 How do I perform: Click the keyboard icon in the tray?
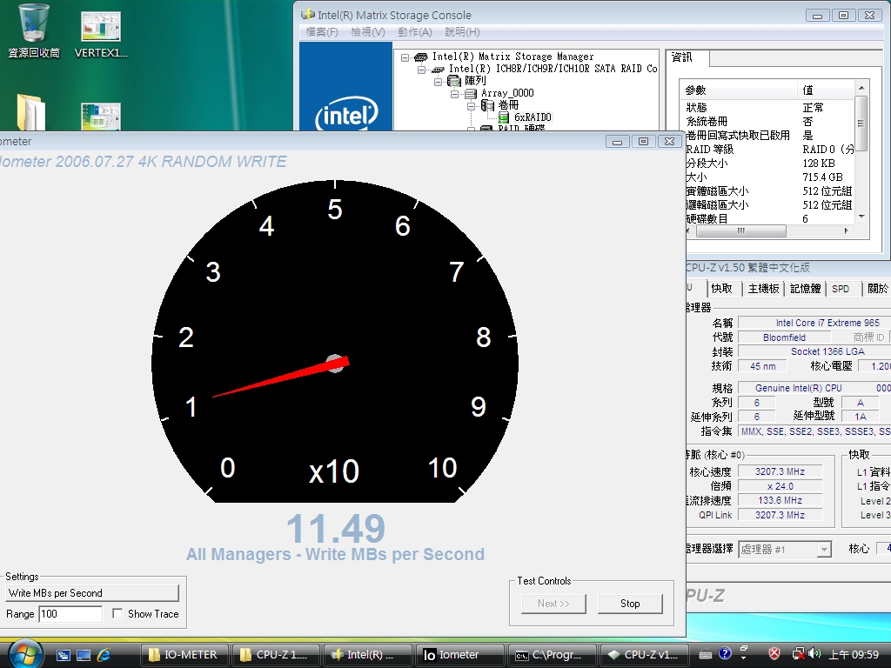point(706,654)
